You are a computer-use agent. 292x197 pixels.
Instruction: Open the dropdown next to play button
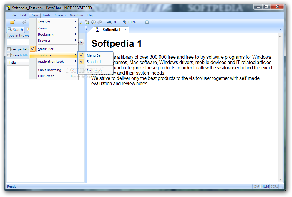[x=152, y=22]
